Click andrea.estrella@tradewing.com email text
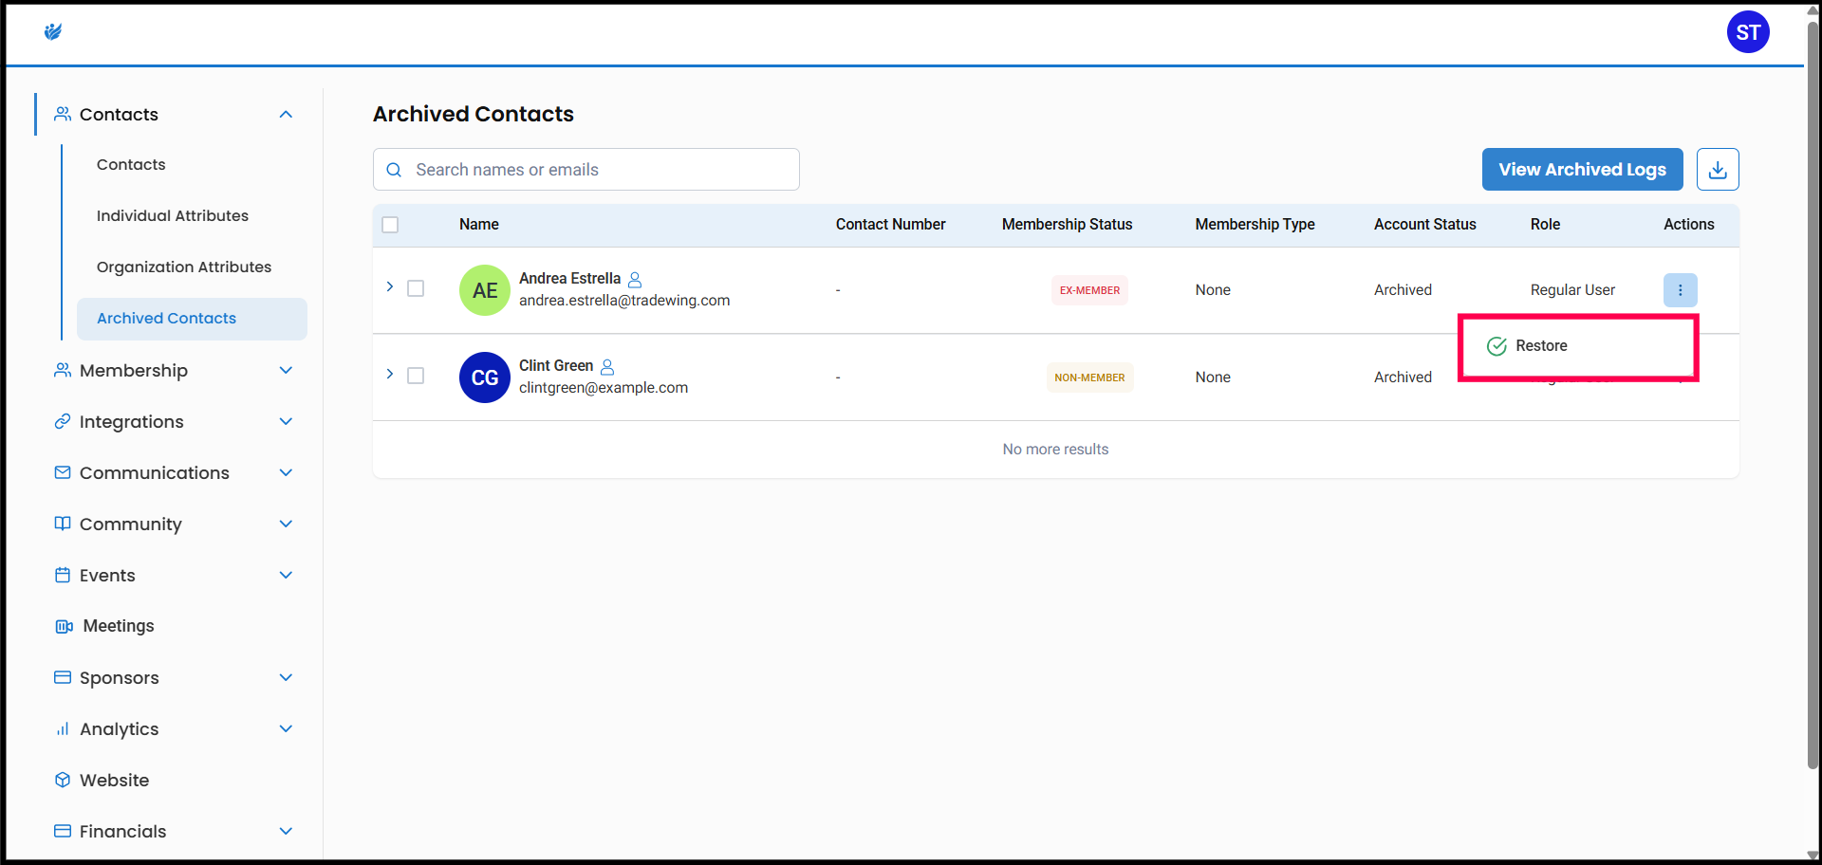The width and height of the screenshot is (1822, 865). pyautogui.click(x=624, y=301)
